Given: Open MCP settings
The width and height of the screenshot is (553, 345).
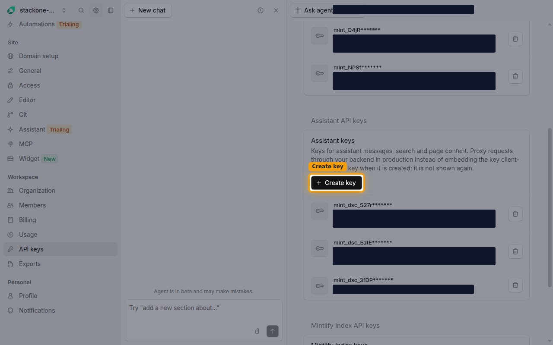Looking at the screenshot, I should click(x=60, y=144).
